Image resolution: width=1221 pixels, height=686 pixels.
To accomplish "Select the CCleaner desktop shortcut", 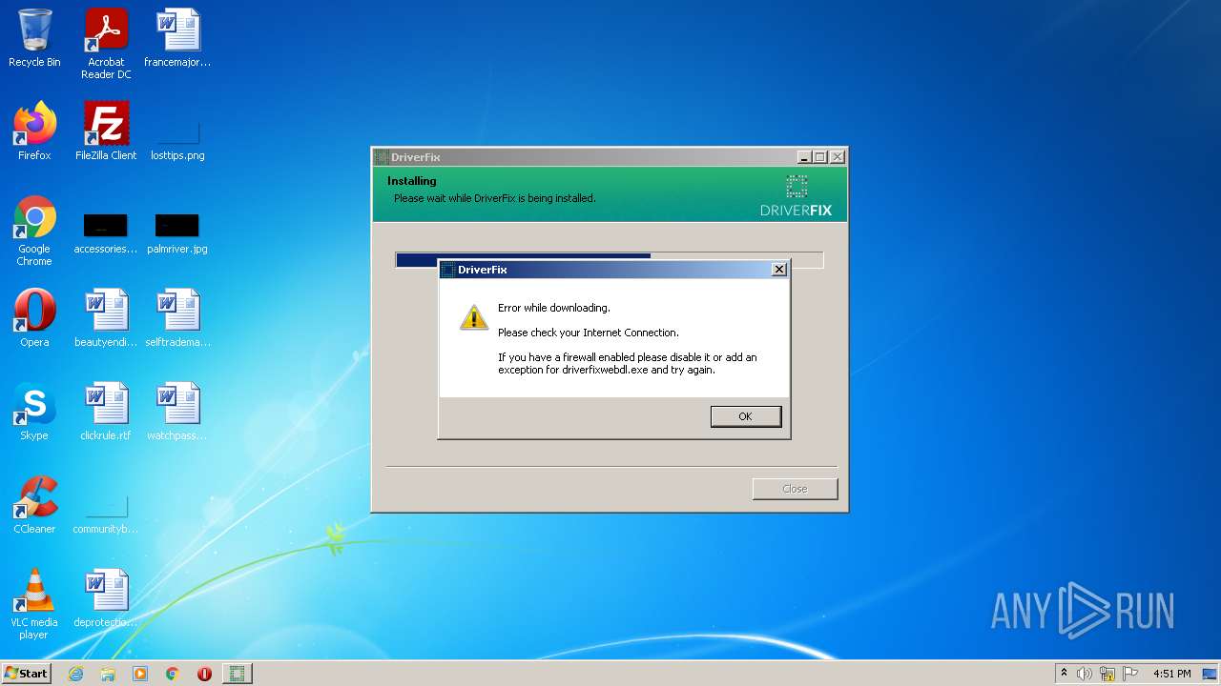I will [x=34, y=505].
